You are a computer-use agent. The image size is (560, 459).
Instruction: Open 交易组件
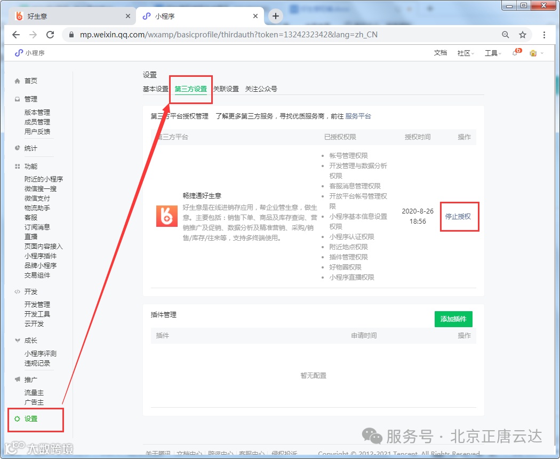pos(37,275)
